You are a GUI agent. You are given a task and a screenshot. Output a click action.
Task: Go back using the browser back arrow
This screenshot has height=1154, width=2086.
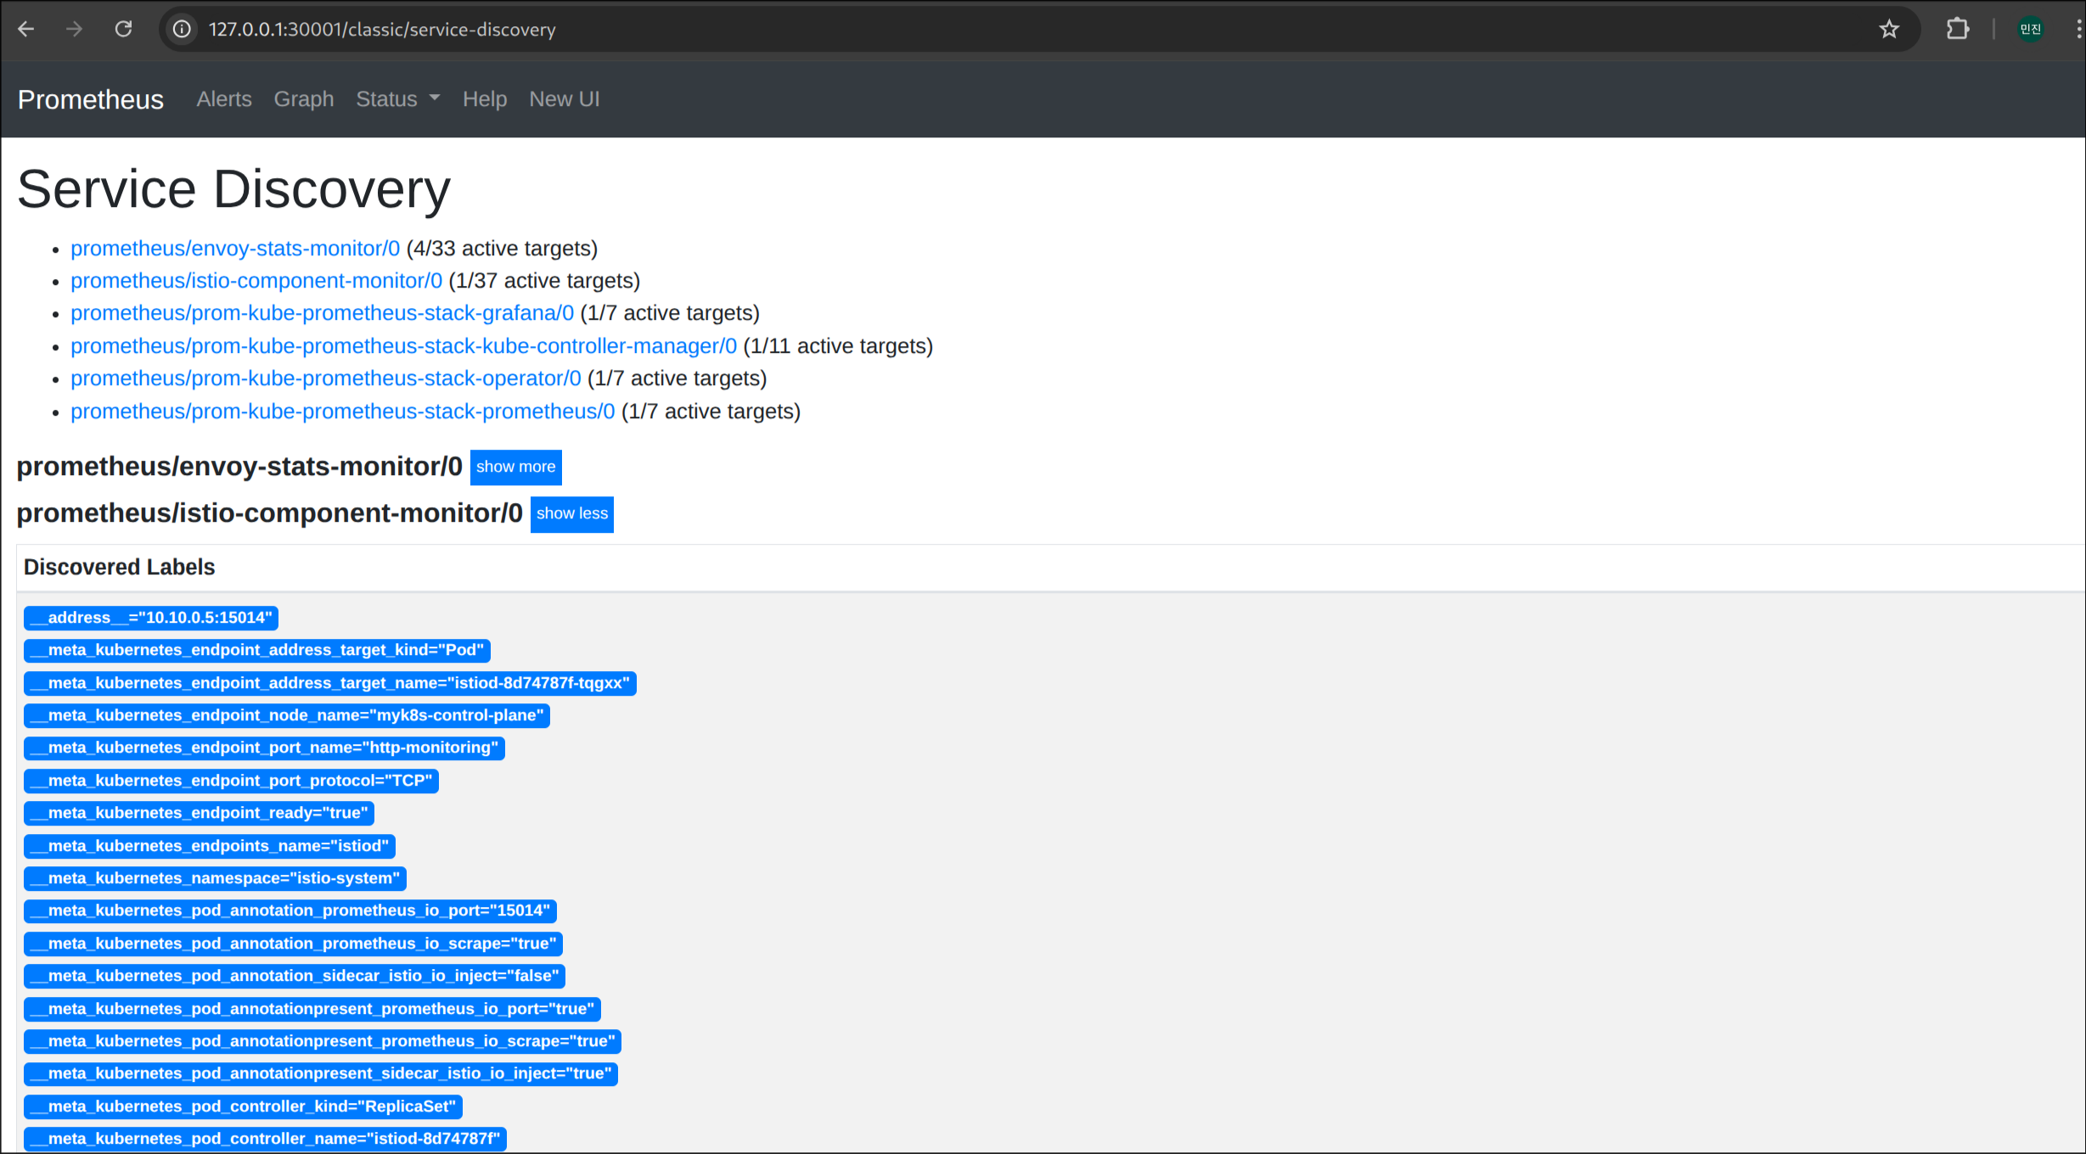26,30
